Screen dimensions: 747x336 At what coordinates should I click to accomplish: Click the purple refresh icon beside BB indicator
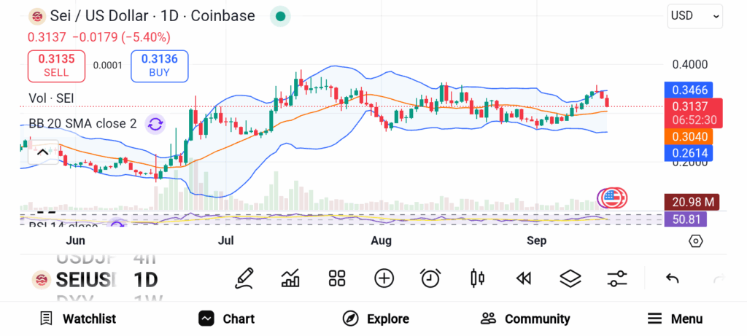click(155, 124)
